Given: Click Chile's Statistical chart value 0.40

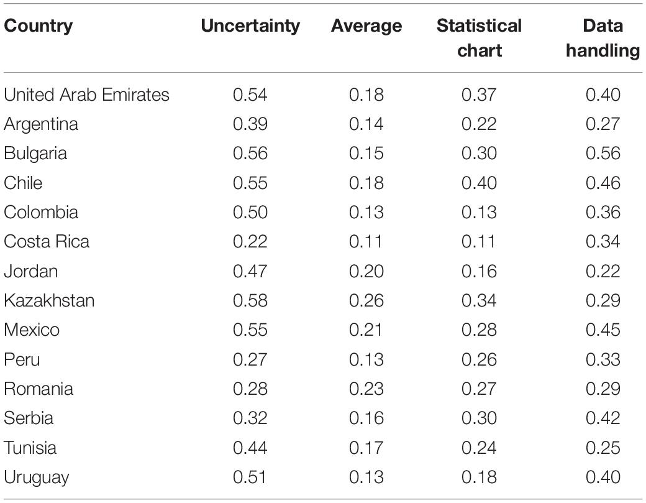Looking at the screenshot, I should pos(479,183).
